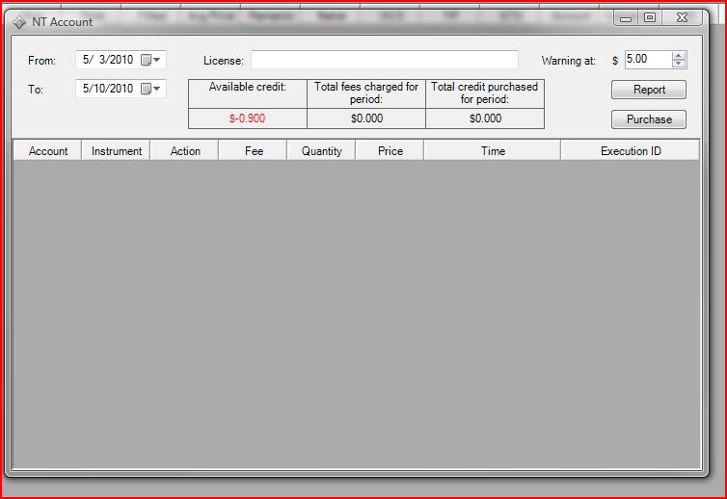Click the Available credit label

point(247,87)
